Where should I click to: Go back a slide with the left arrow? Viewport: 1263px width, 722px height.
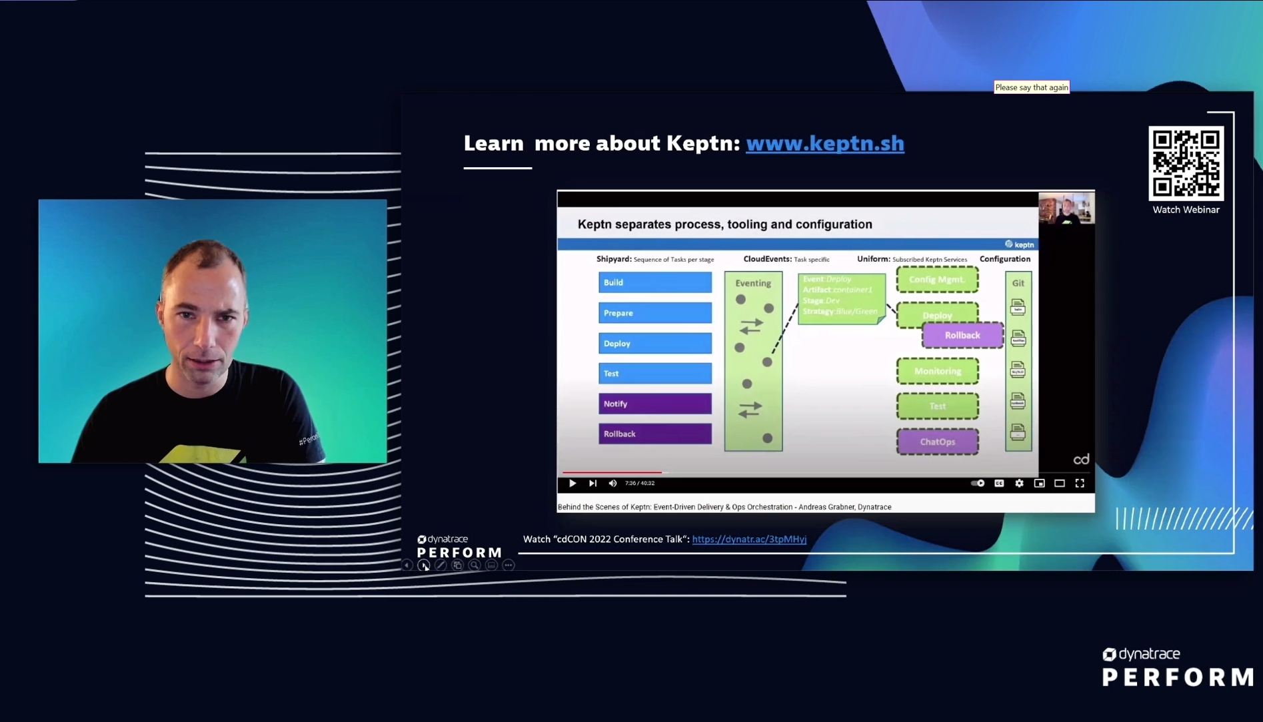[x=407, y=565]
